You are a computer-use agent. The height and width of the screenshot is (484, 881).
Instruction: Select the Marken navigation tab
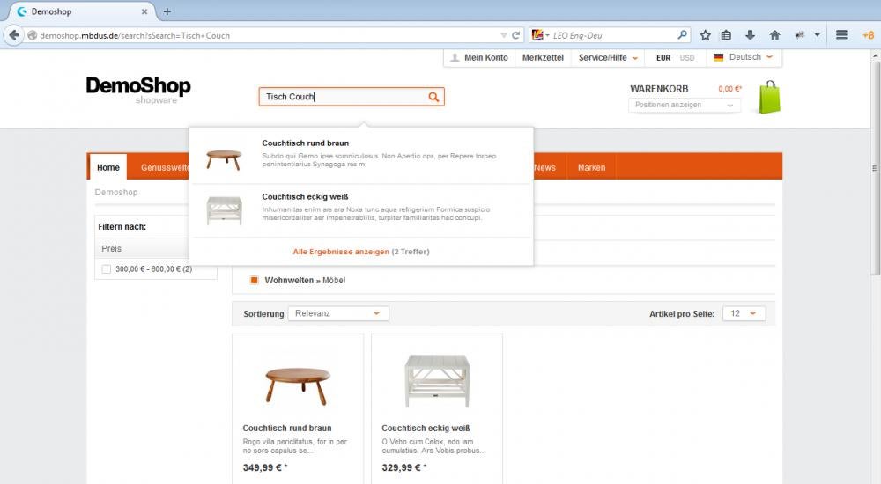point(591,167)
